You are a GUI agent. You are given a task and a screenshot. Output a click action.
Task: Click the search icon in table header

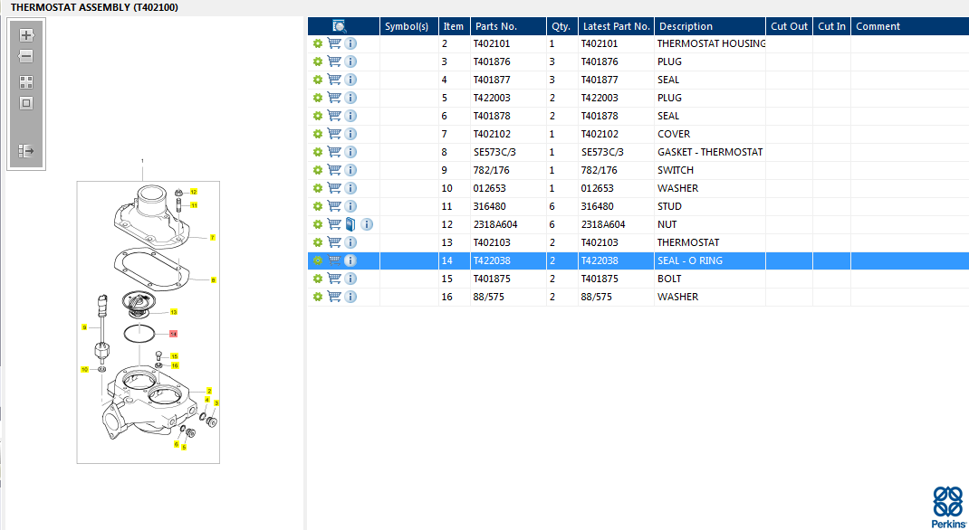(x=340, y=26)
